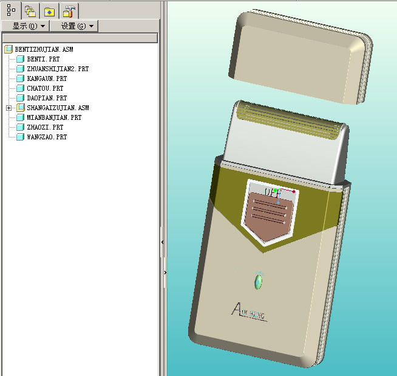Click the empty field above the model tree
397x376 pixels.
pyautogui.click(x=80, y=38)
